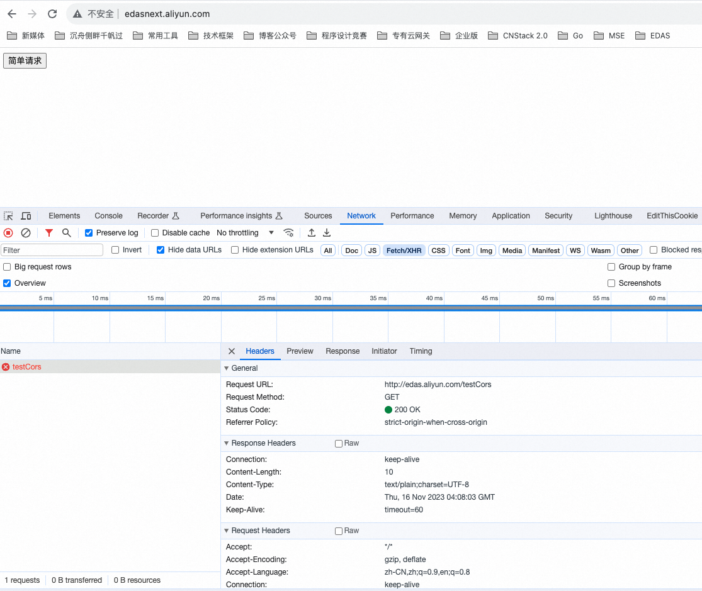Uncheck Preserve log

[x=89, y=233]
